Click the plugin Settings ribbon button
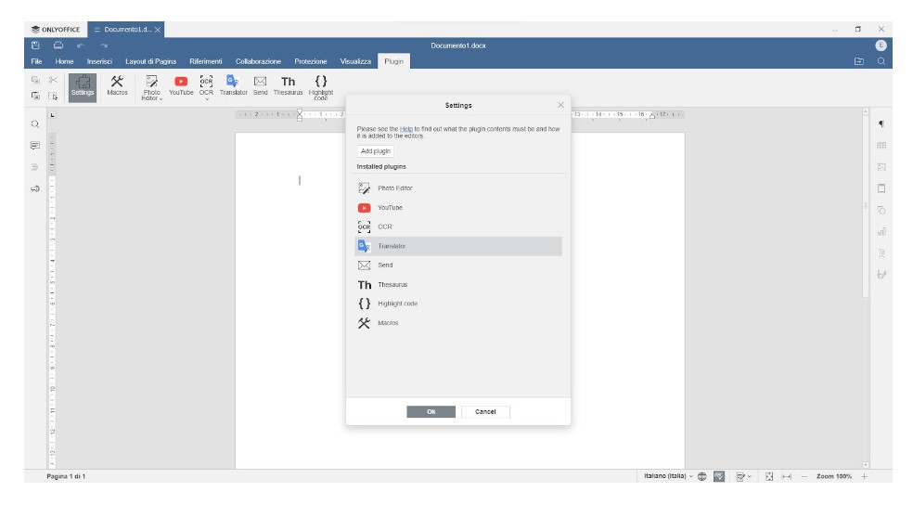The width and height of the screenshot is (913, 505). [x=83, y=87]
